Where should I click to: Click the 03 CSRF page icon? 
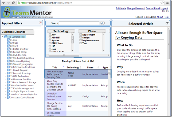(x=8, y=46)
